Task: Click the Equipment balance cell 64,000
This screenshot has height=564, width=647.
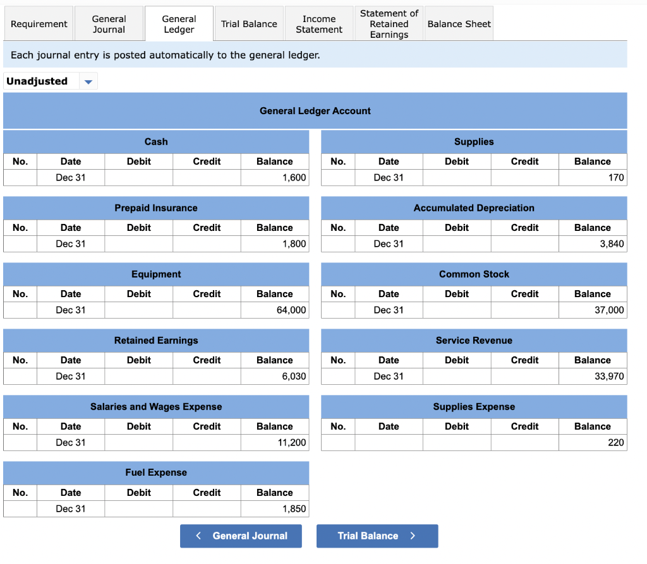Action: pyautogui.click(x=275, y=310)
